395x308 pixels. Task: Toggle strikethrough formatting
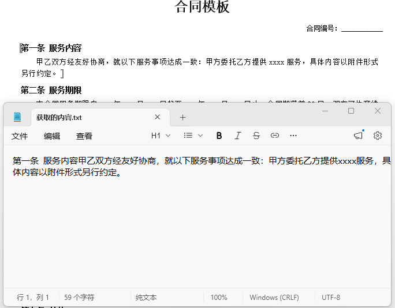point(256,136)
